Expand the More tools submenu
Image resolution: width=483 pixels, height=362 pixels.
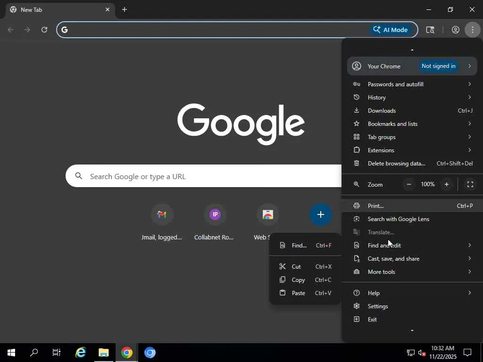[x=412, y=272]
